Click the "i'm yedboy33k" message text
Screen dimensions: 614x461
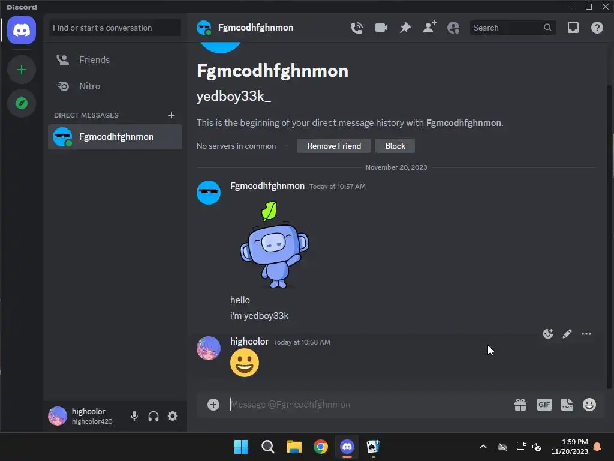pos(259,316)
